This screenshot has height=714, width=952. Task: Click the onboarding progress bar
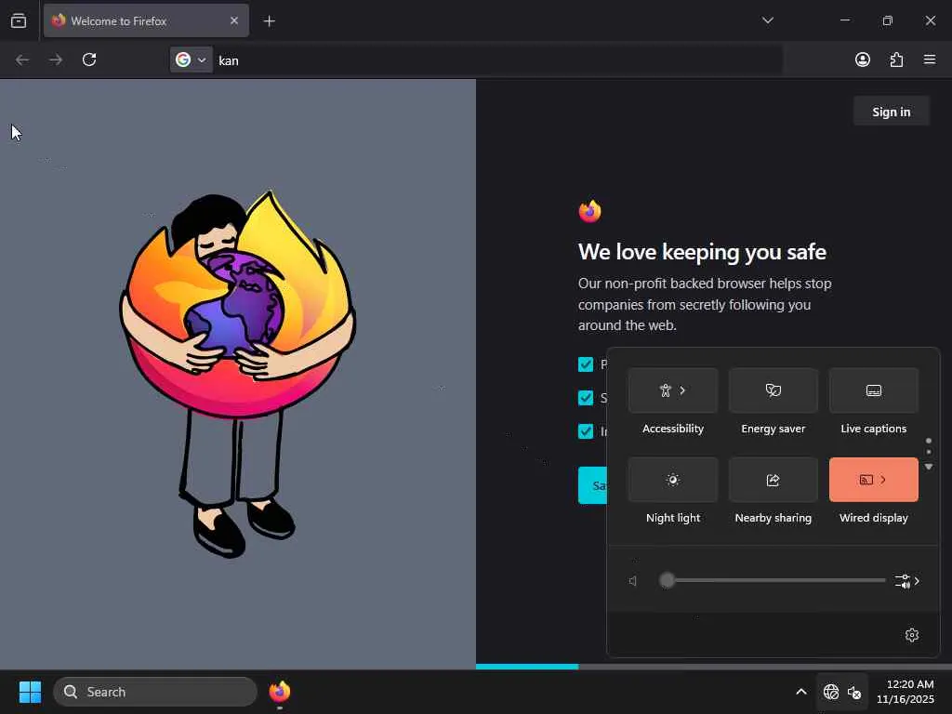coord(714,666)
